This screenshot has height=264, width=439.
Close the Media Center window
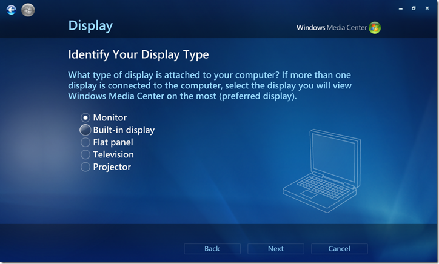[427, 8]
